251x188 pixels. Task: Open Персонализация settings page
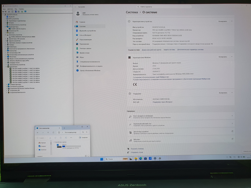pos(86,40)
